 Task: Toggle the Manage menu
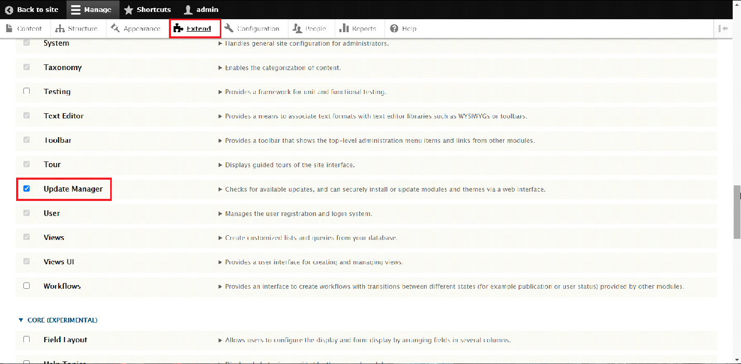tap(91, 9)
